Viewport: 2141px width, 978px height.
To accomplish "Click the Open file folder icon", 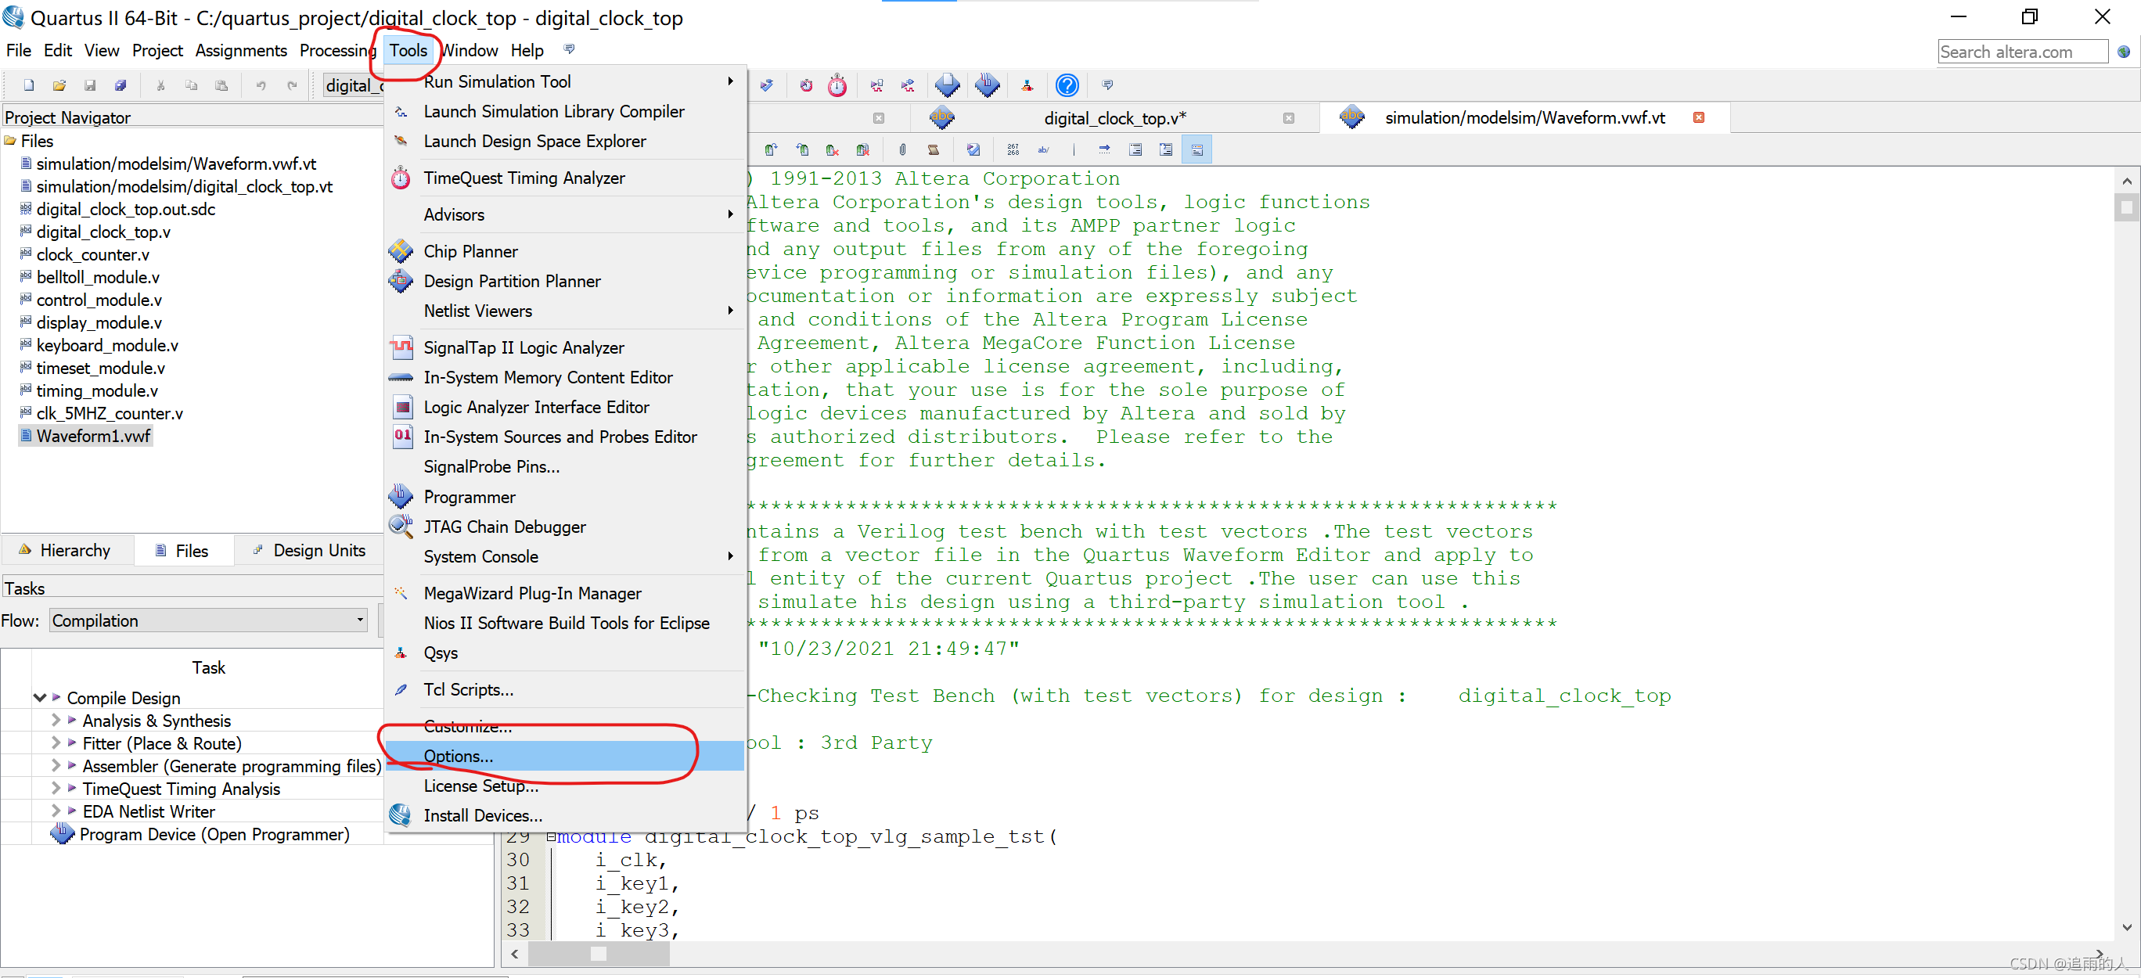I will pos(59,85).
